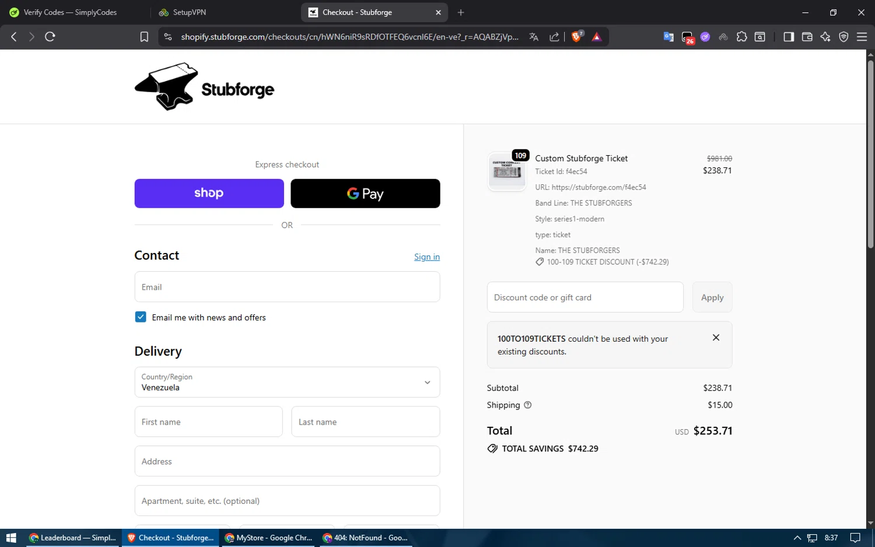The image size is (875, 547).
Task: Open Brave Rewards triangle icon
Action: [597, 37]
